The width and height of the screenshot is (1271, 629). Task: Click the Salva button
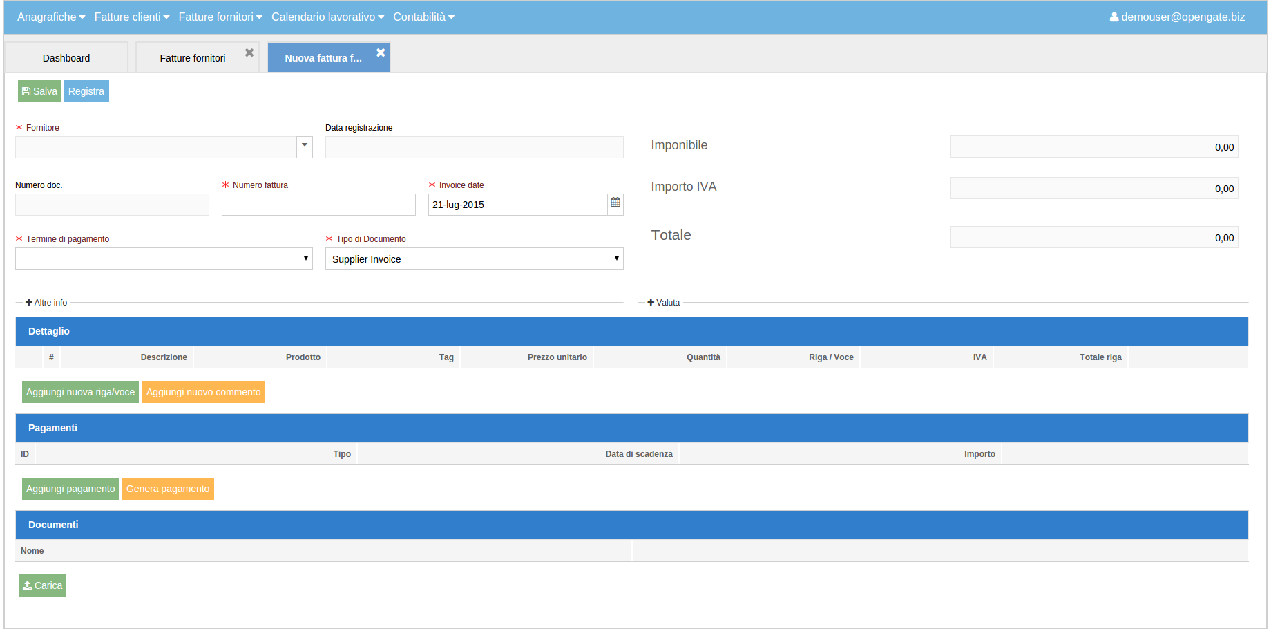pyautogui.click(x=39, y=91)
